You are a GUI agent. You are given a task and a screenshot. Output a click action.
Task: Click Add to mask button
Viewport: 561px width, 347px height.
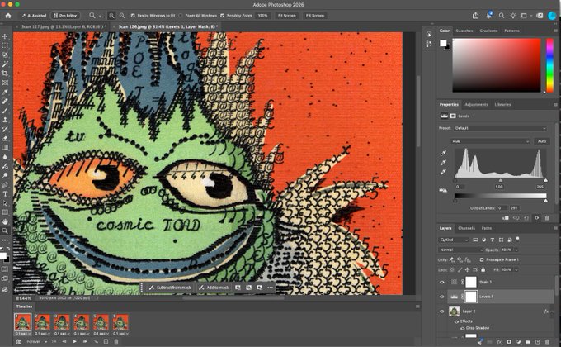tap(214, 288)
